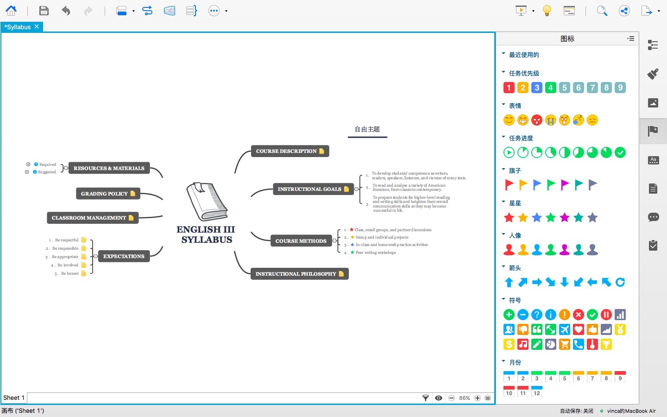Open the format paintbrush styles panel
Screen dimensions: 667x417
pos(653,74)
